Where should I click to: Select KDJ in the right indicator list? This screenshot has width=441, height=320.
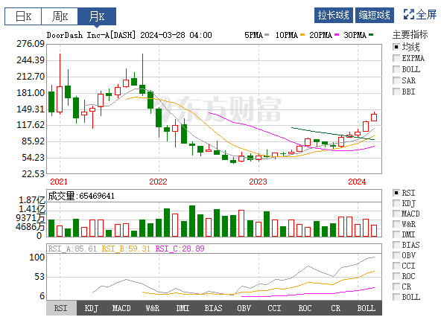[x=396, y=203]
